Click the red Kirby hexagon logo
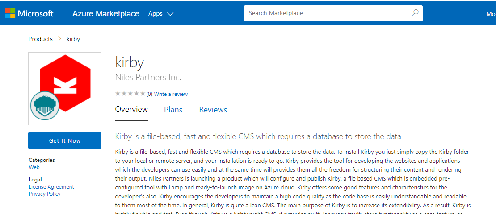The width and height of the screenshot is (496, 214). click(65, 82)
